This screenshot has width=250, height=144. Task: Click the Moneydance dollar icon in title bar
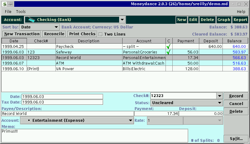(4, 4)
